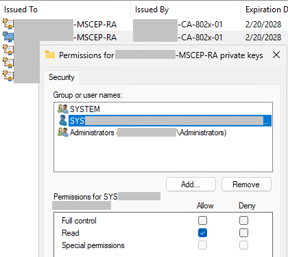Select the third certificate icon in list
288x257 pixels.
click(x=8, y=50)
